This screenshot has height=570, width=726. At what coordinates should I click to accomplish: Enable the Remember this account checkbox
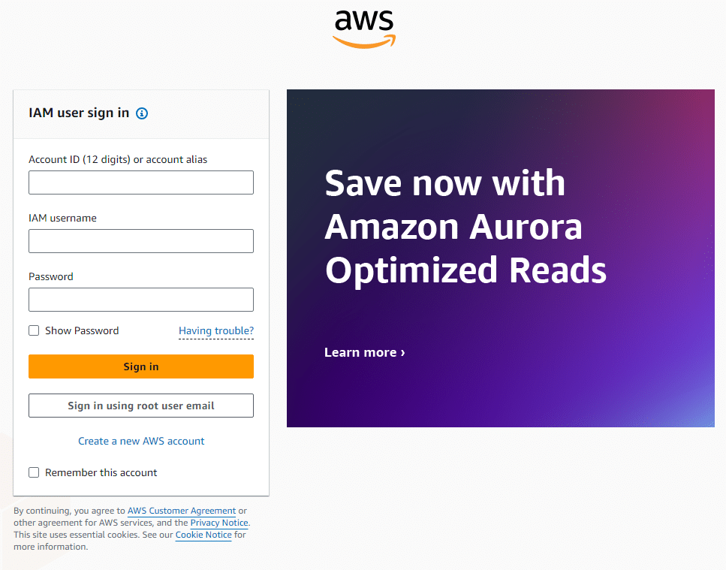click(x=34, y=472)
